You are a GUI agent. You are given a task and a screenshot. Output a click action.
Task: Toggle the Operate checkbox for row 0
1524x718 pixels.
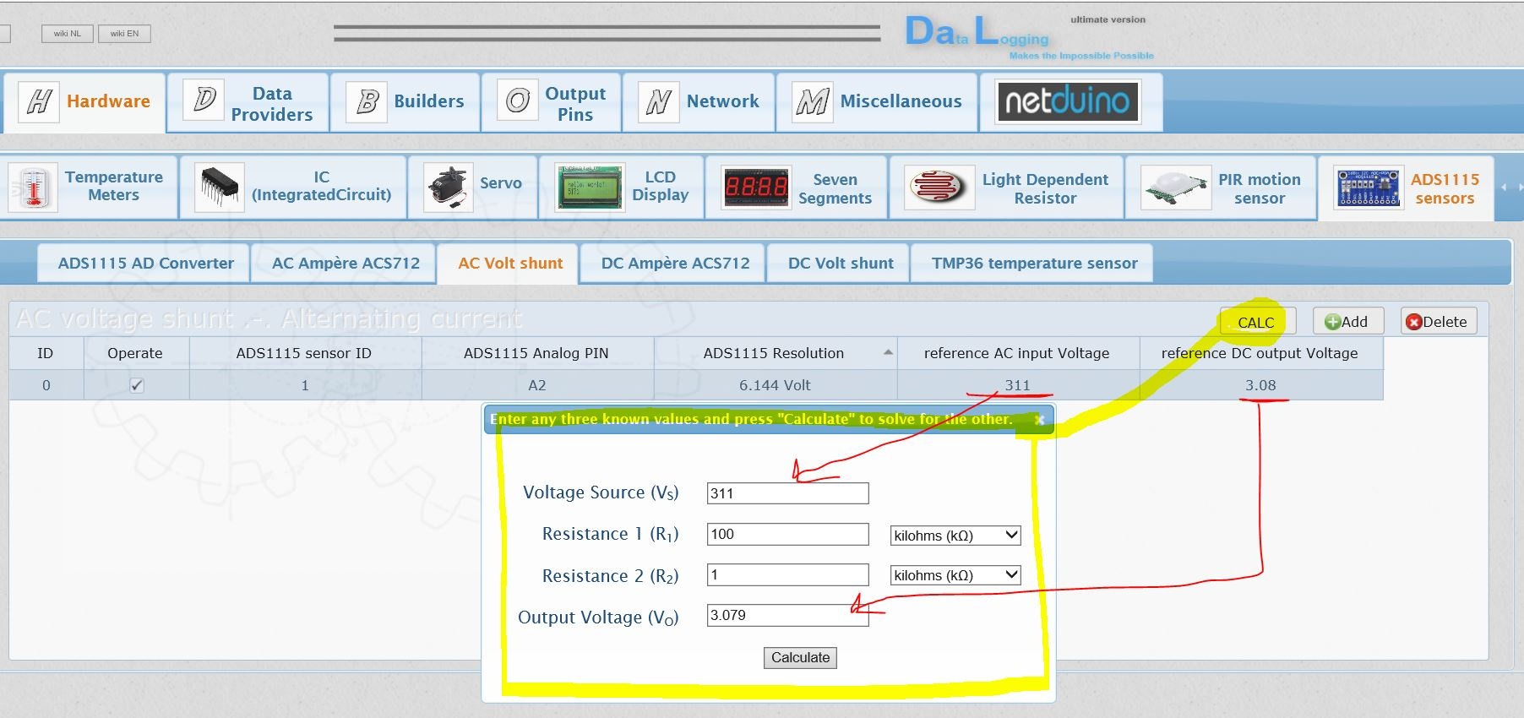[x=136, y=385]
